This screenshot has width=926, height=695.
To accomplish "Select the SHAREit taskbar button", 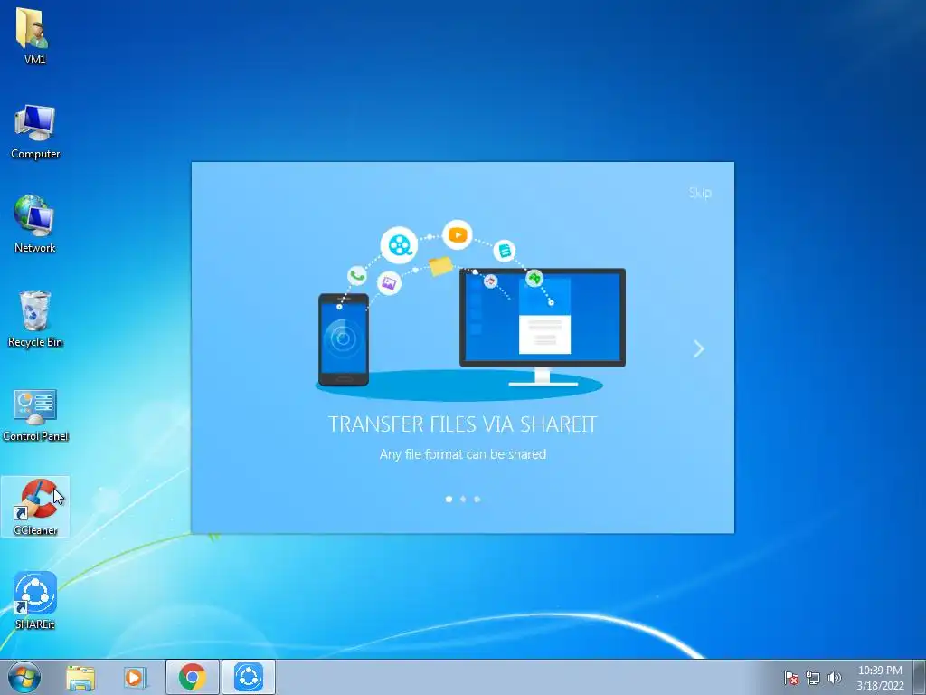I will (x=249, y=677).
